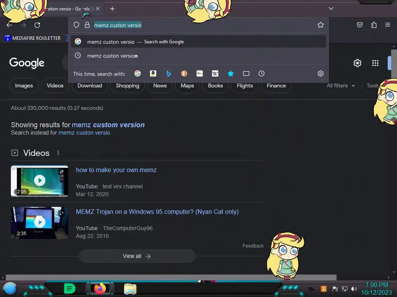Play 'how to make your own memz' thumbnail

[40, 181]
